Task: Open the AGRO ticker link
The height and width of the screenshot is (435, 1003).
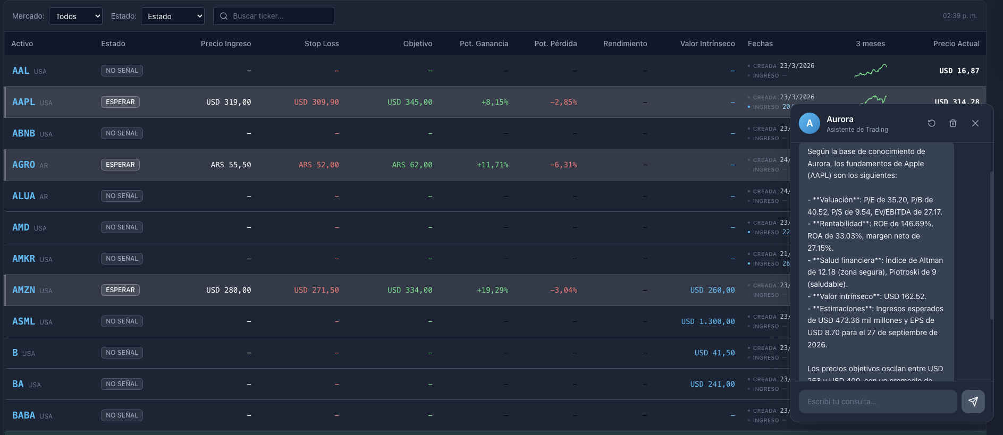Action: 23,165
